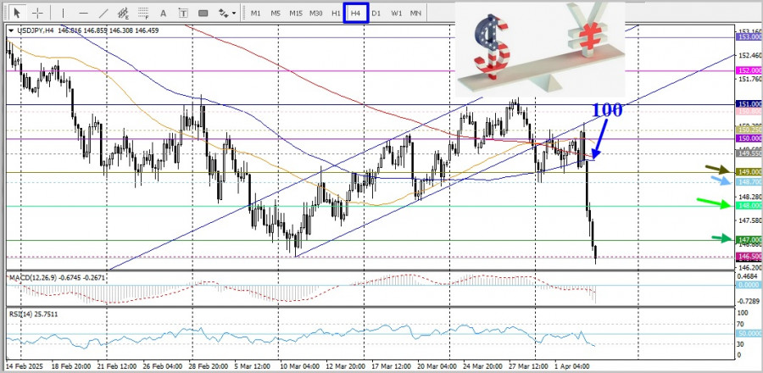Click the 146.500 price level label

tap(749, 256)
